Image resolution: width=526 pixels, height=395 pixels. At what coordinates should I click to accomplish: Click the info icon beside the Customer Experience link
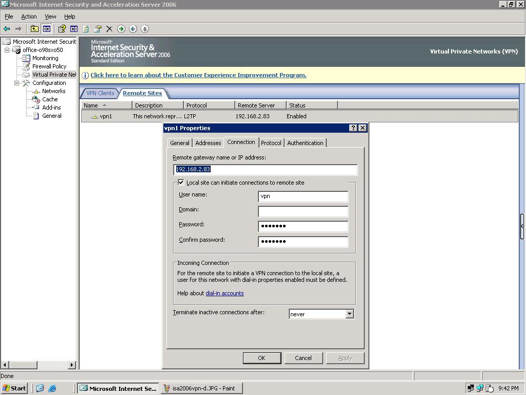[85, 76]
